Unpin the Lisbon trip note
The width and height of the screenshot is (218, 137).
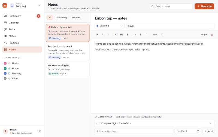[204, 35]
